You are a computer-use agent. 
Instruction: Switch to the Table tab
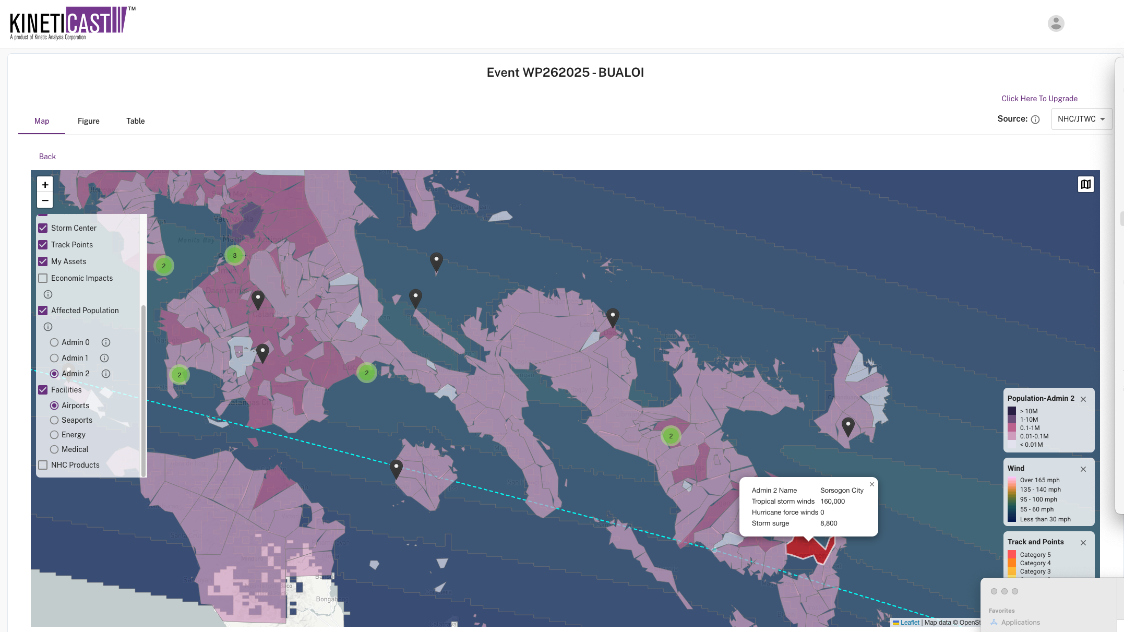(135, 121)
